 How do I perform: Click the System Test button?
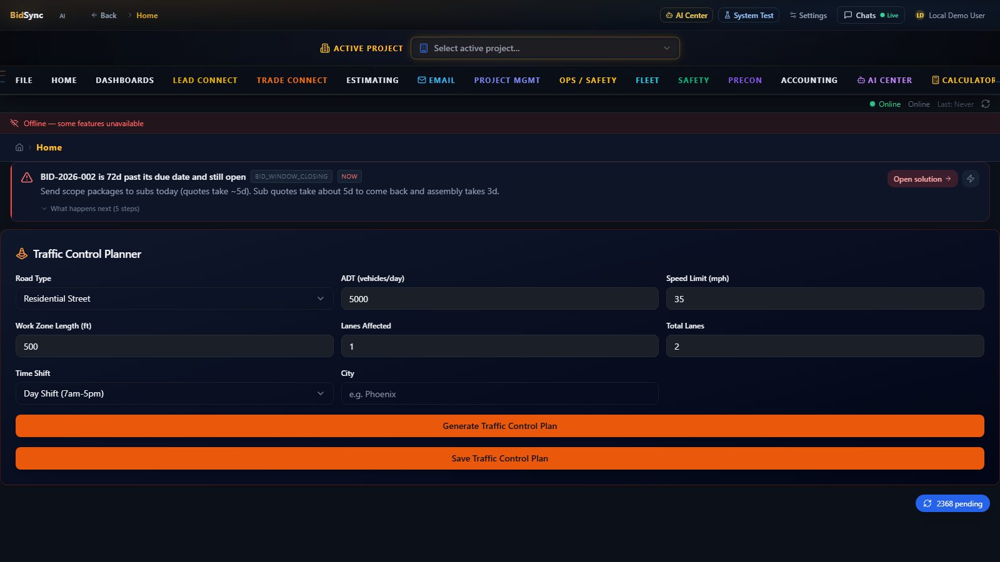click(x=749, y=15)
